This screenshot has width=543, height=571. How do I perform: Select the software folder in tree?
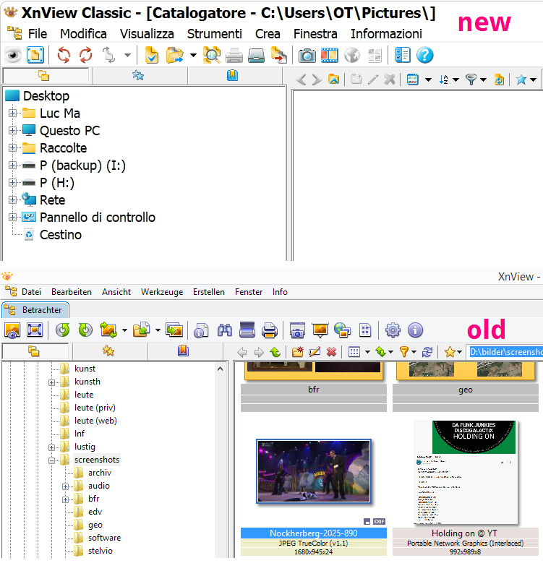[104, 538]
